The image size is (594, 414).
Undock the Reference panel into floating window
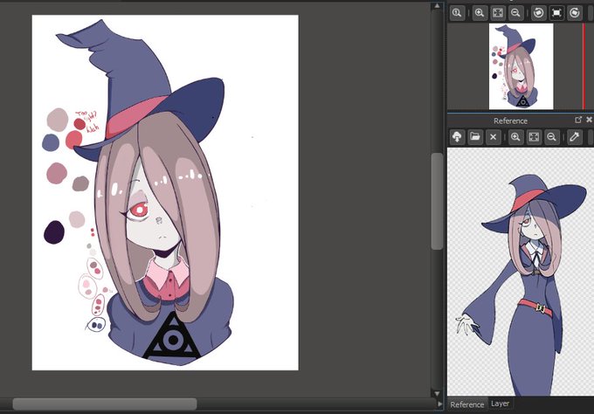click(578, 120)
